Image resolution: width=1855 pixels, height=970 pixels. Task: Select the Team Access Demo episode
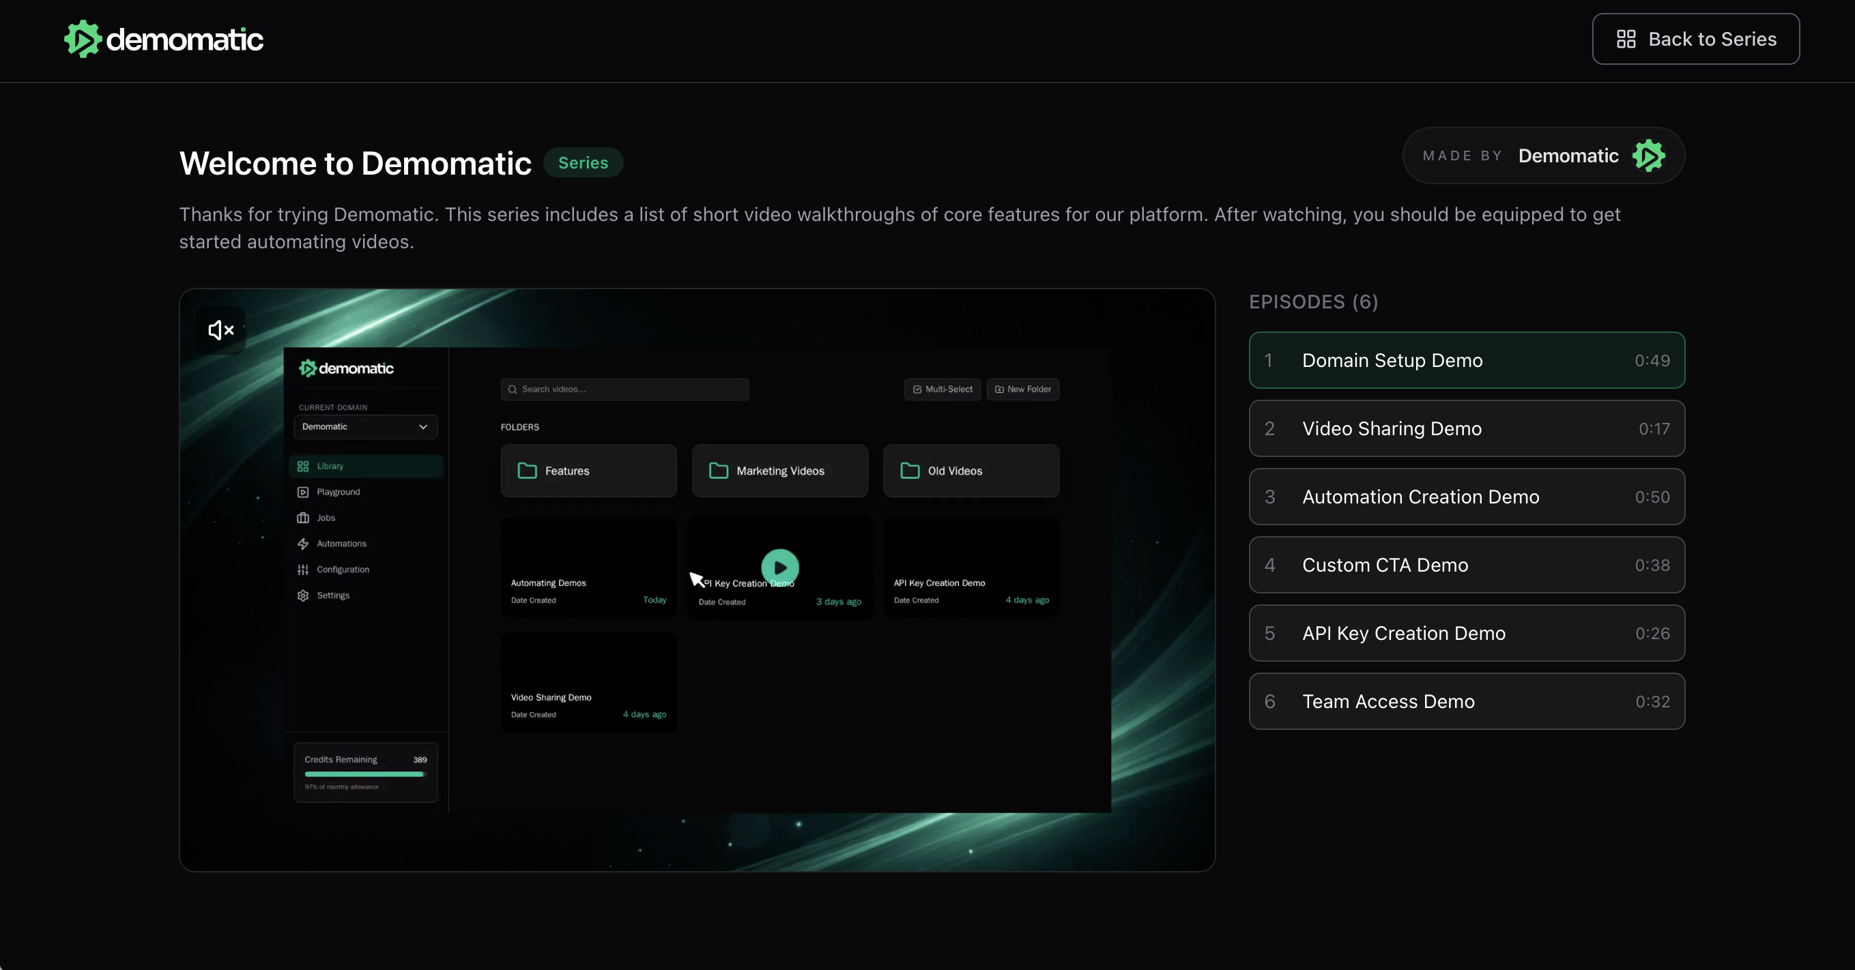pos(1467,702)
